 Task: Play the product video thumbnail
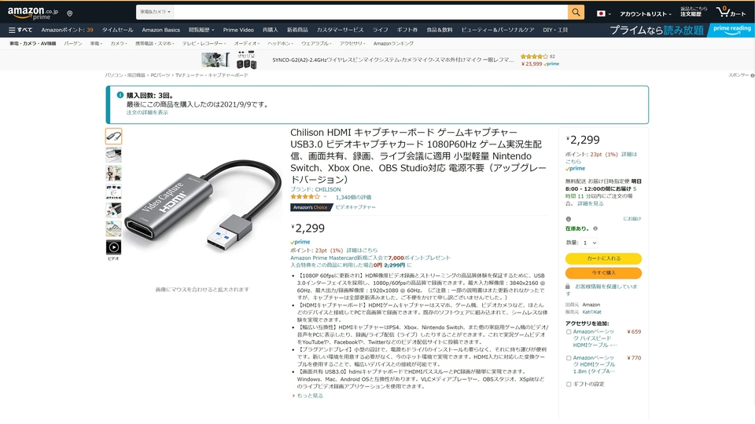pyautogui.click(x=113, y=247)
